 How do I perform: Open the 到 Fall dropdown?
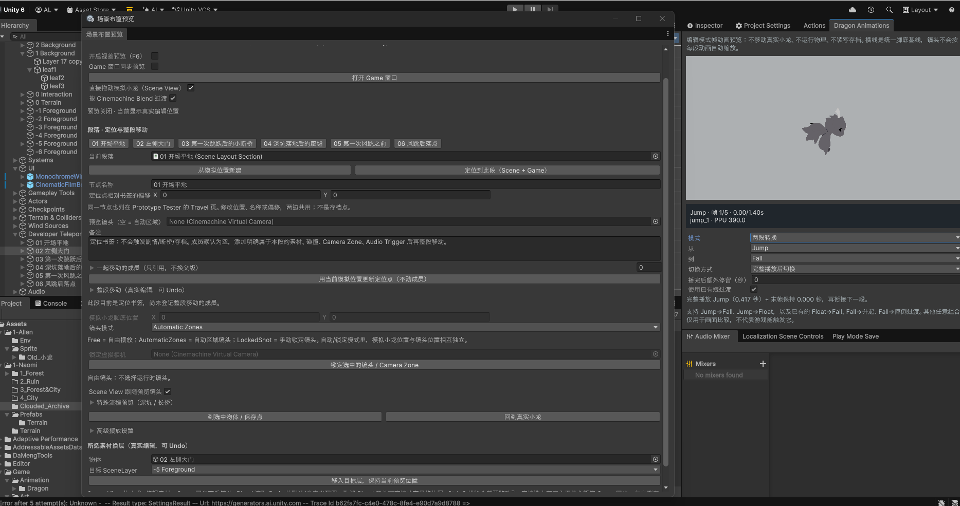click(855, 258)
